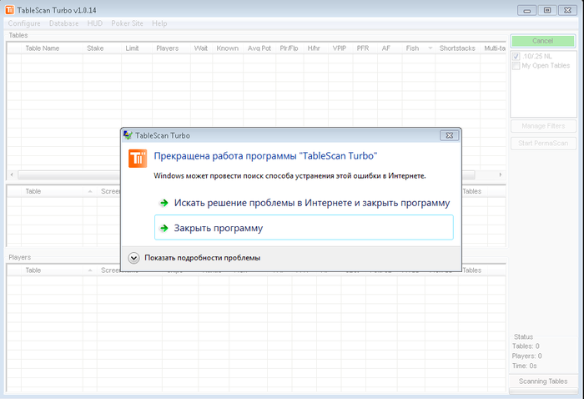
Task: Click right arrow of Tables horizontal scrollbar
Action: 501,174
